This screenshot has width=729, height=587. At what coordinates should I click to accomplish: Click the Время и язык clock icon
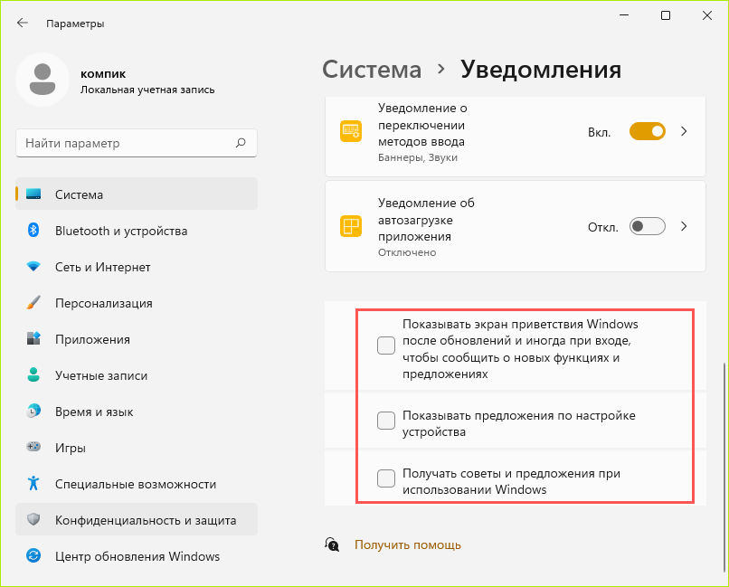tap(33, 411)
